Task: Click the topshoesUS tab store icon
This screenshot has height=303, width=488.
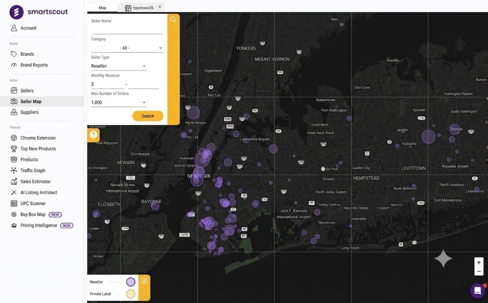Action: (128, 8)
